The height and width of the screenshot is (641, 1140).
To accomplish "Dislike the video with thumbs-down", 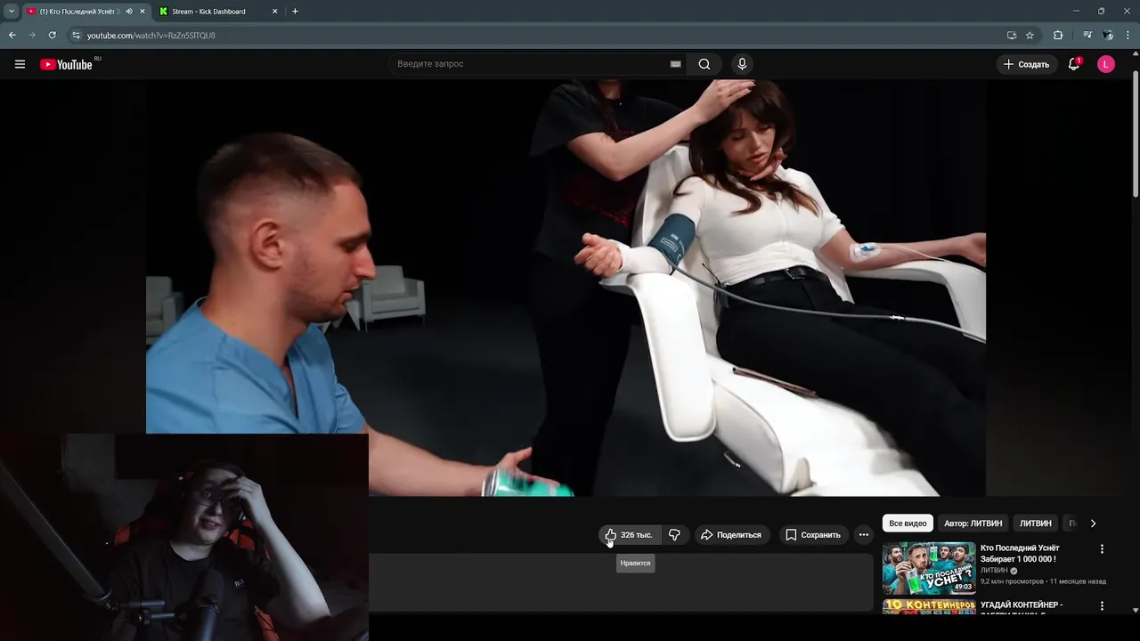I will 674,535.
